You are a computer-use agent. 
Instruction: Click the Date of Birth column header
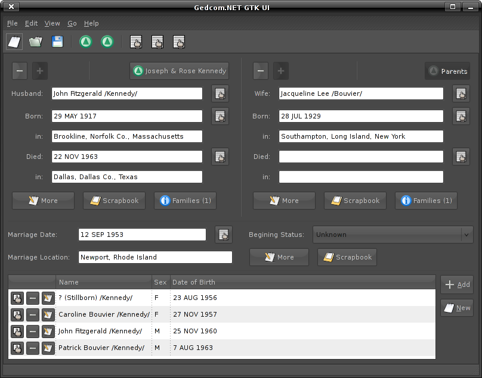tap(303, 282)
